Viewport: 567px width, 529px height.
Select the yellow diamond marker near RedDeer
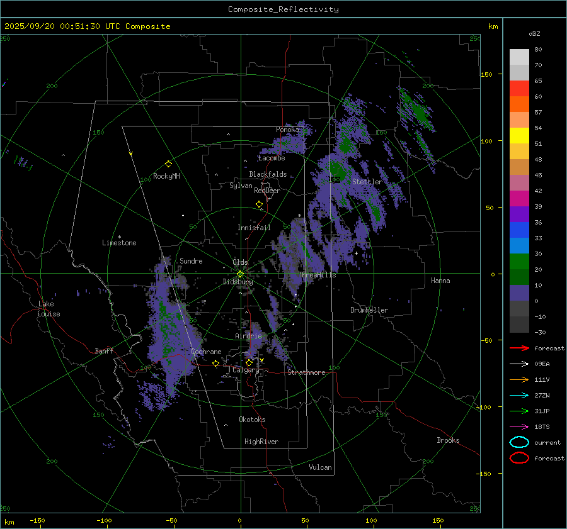click(x=259, y=204)
